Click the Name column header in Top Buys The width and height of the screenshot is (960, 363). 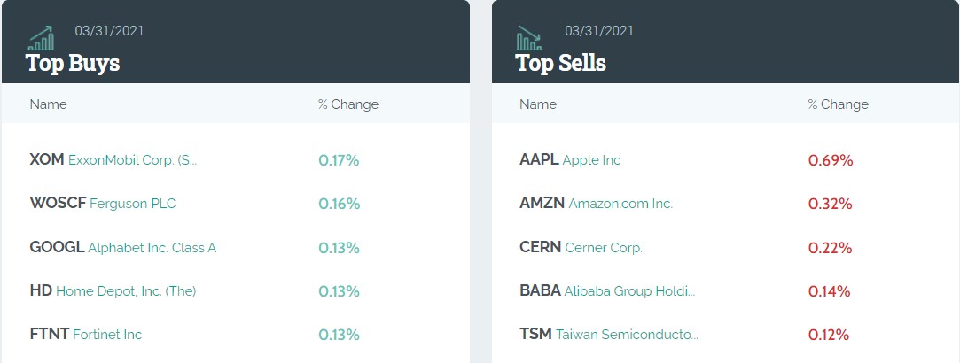tap(48, 104)
